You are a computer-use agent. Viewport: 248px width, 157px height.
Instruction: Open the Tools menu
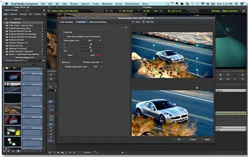95,4
